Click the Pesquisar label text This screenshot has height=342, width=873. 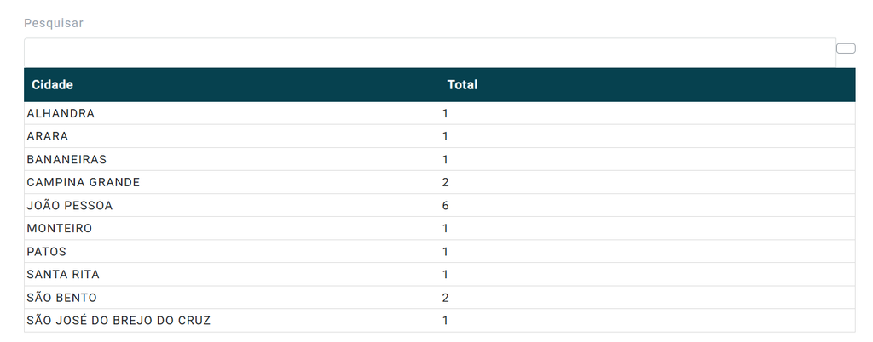(x=54, y=23)
